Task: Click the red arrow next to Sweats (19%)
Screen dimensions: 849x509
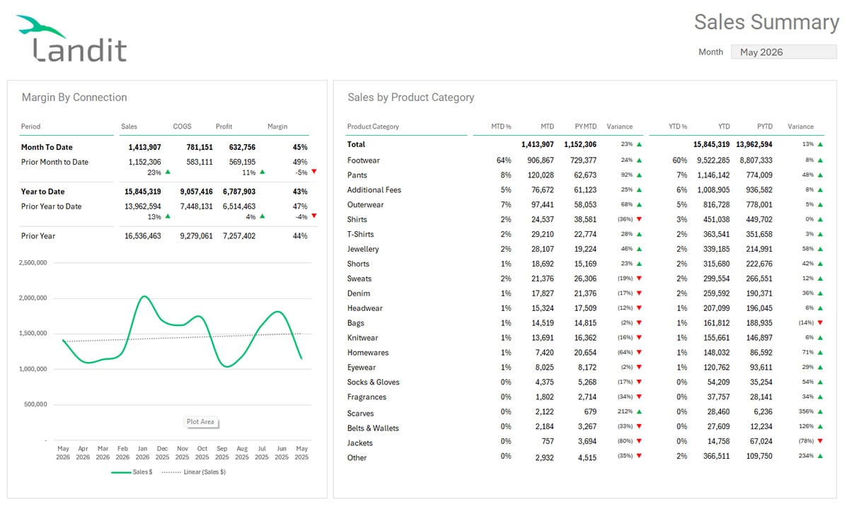Action: [x=639, y=279]
